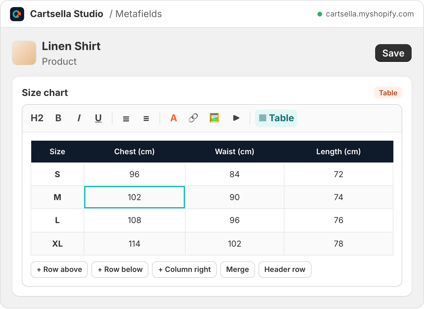Click length cell with value 78
Image resolution: width=424 pixels, height=309 pixels.
click(339, 244)
